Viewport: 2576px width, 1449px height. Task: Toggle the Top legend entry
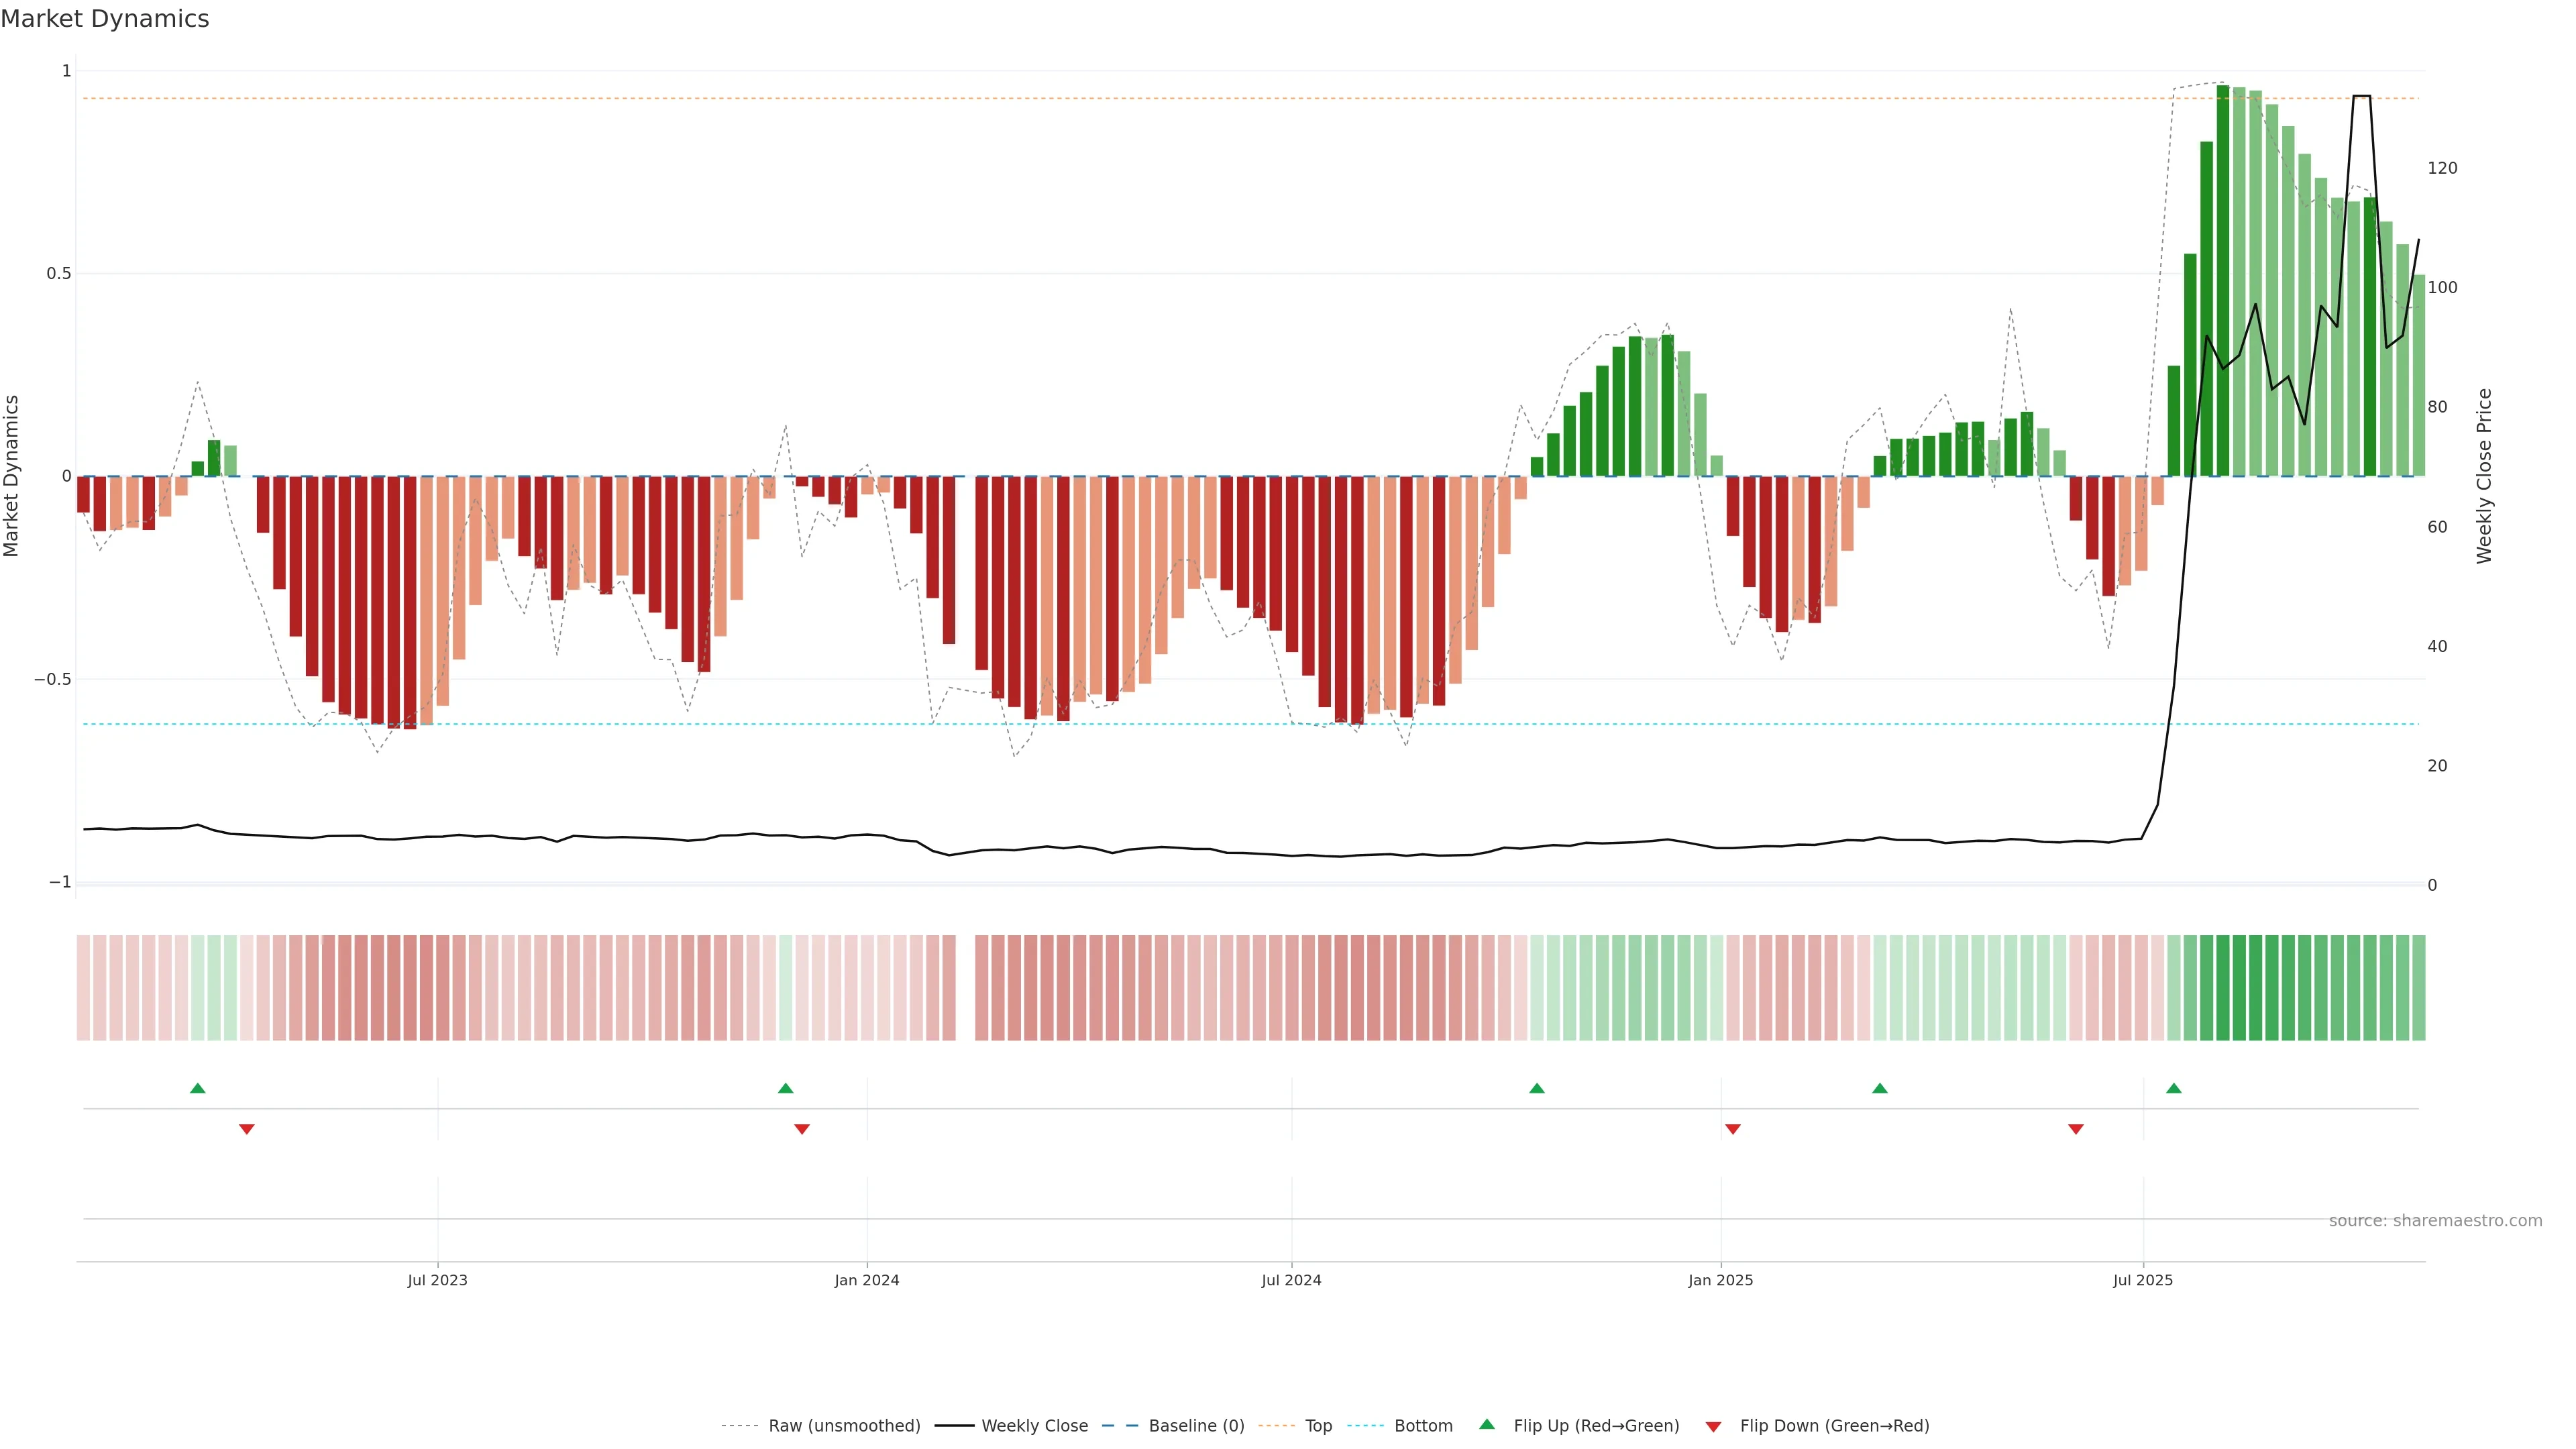pyautogui.click(x=1318, y=1426)
